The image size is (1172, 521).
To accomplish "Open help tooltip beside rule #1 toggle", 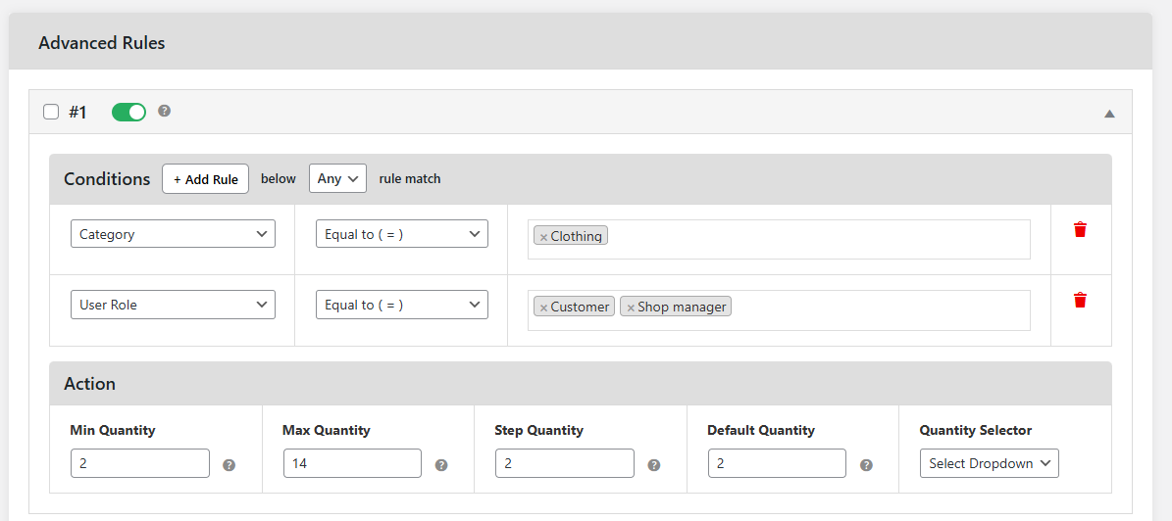I will click(x=165, y=111).
